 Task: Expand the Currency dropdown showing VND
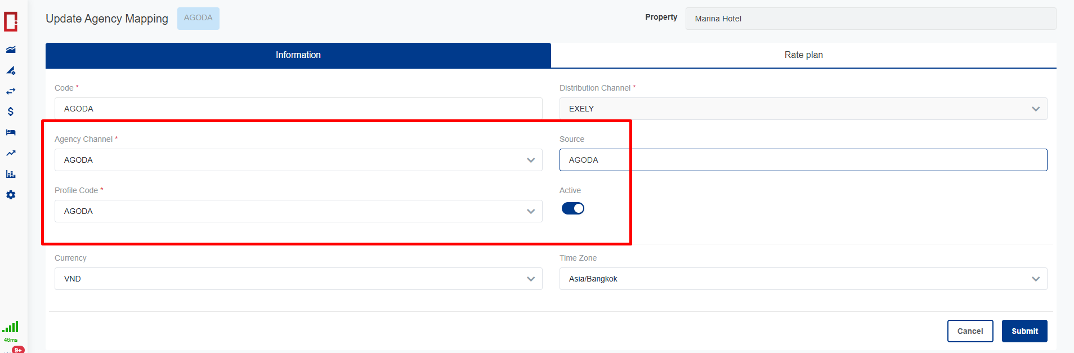click(298, 279)
